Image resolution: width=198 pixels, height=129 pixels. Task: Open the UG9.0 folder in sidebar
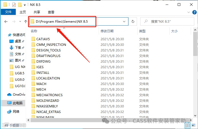(x=17, y=80)
